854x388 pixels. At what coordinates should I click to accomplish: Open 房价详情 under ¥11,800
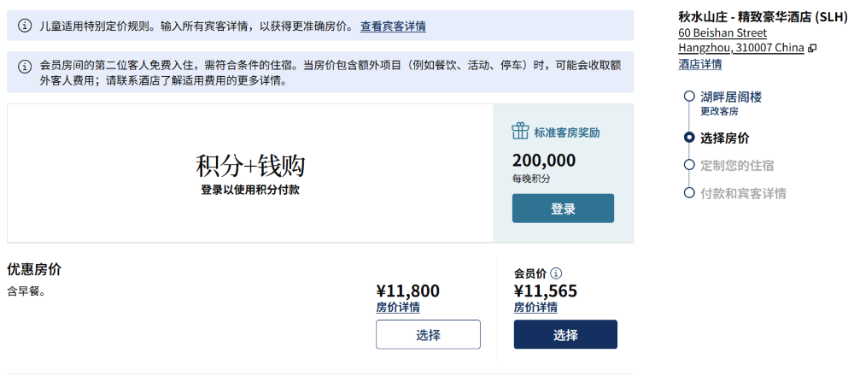coord(398,308)
